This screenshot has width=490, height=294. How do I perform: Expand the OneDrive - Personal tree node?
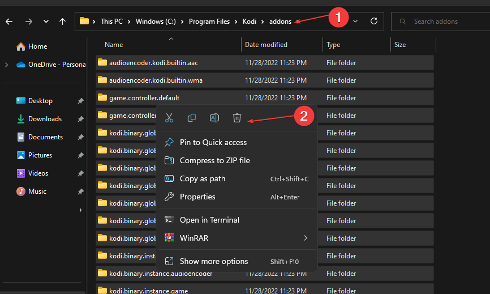pyautogui.click(x=7, y=65)
